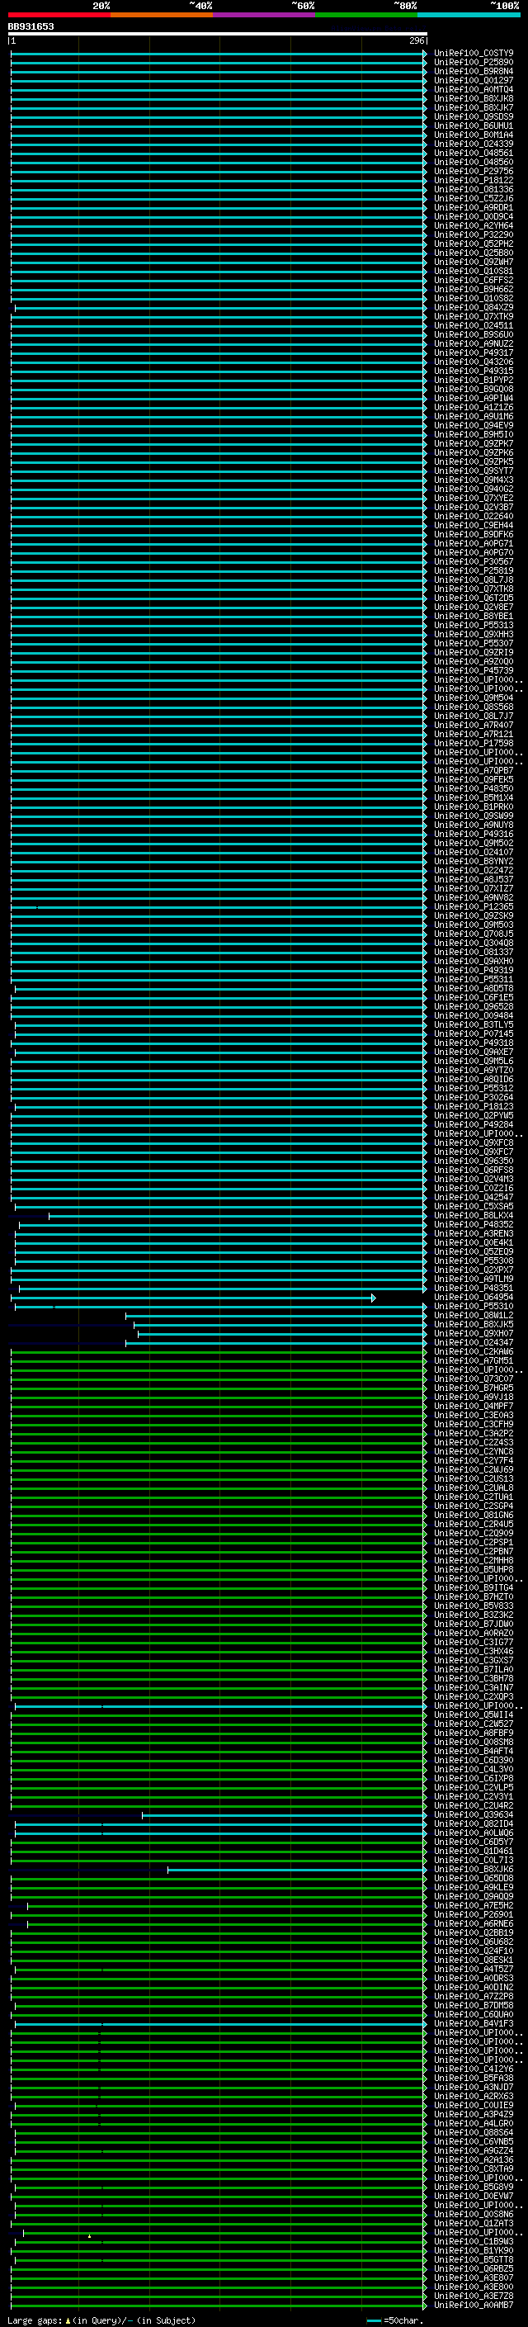This screenshot has width=528, height=2327.
Task: Open hit UniRef100_Q2V4M3
Action: [474, 1179]
